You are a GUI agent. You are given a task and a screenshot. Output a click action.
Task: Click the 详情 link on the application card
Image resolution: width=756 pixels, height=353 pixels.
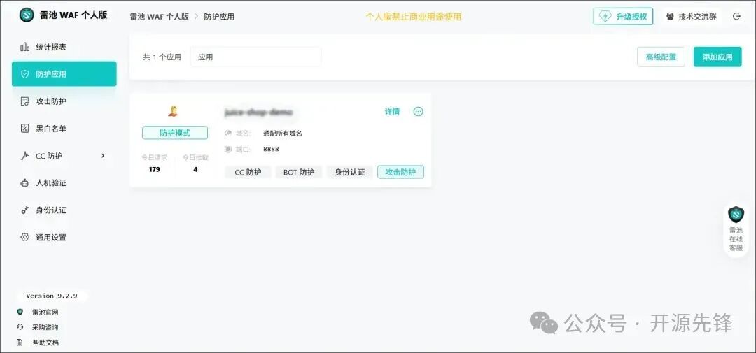pos(392,111)
